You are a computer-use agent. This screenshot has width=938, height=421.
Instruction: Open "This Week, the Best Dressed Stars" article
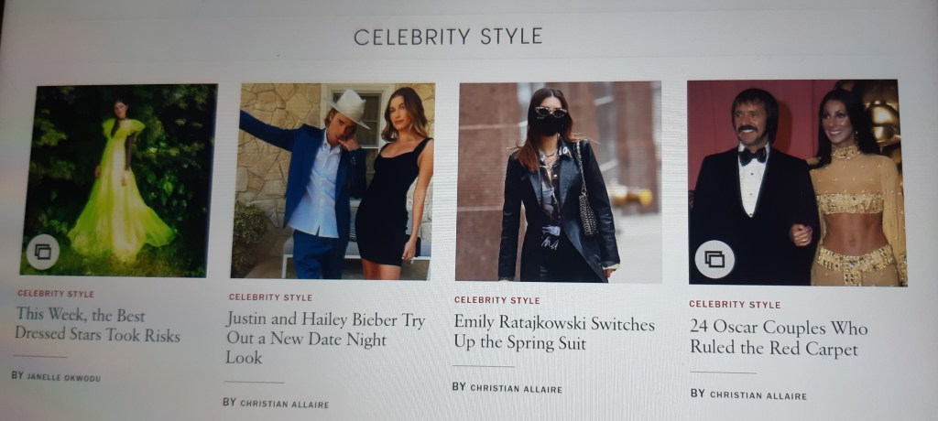tap(97, 325)
